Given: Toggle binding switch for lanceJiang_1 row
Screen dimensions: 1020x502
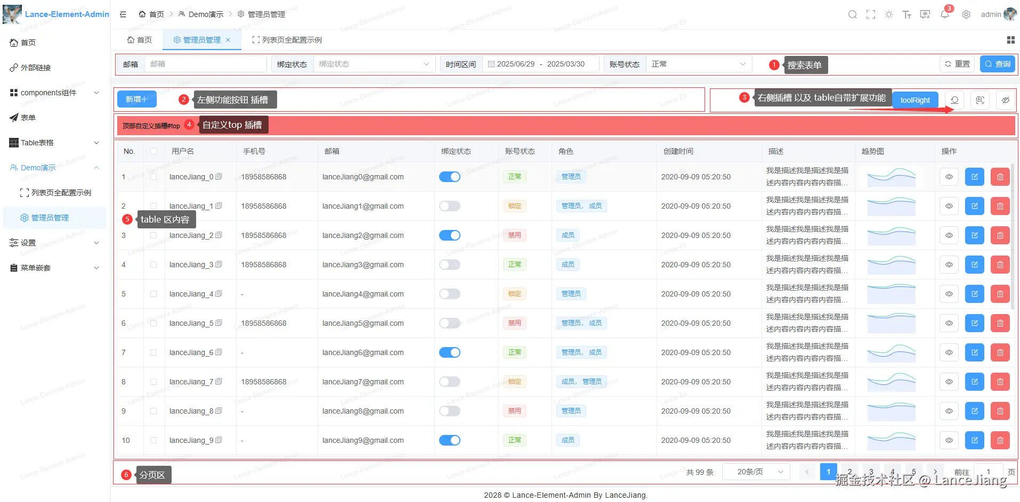Looking at the screenshot, I should pos(450,206).
